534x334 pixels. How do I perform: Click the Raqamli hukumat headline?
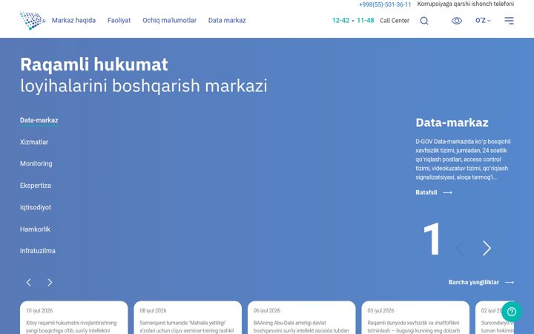click(x=94, y=65)
